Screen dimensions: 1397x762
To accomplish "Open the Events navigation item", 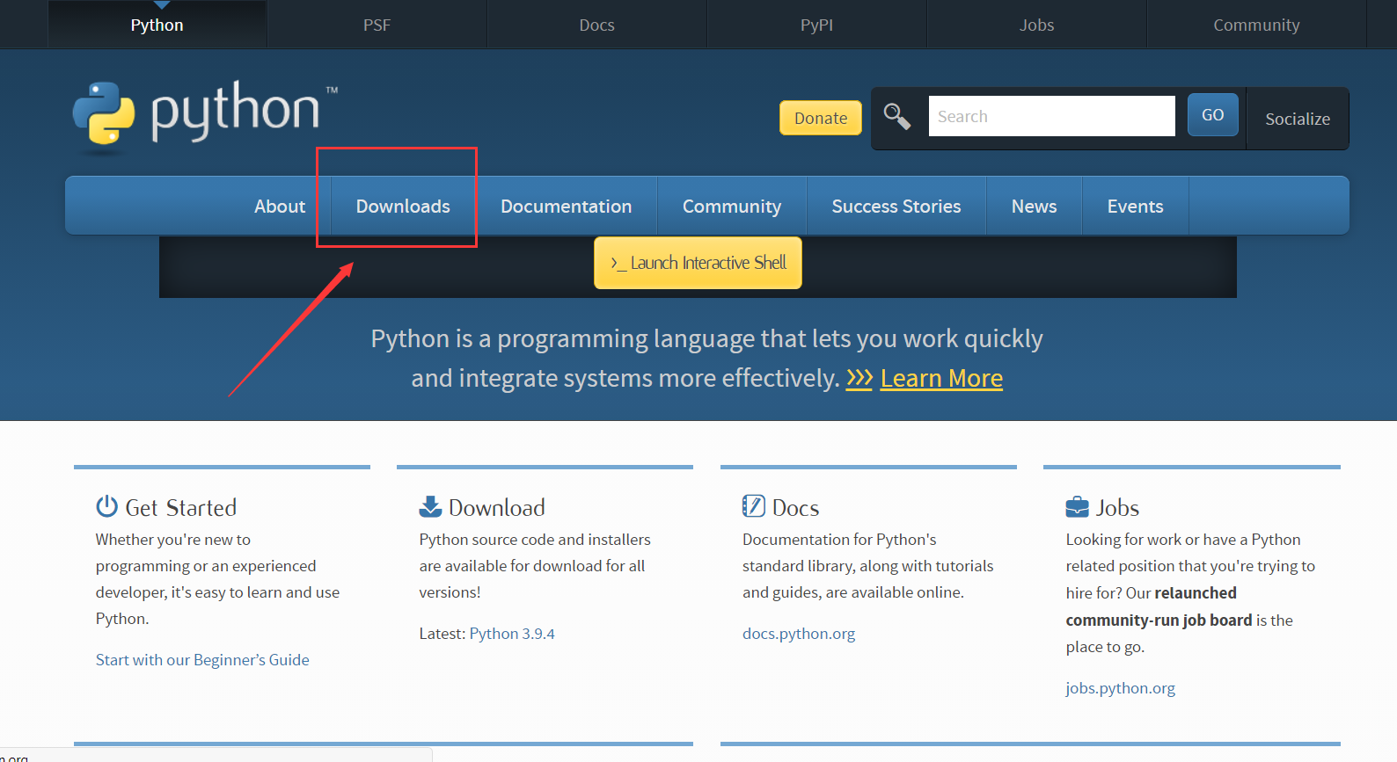I will [x=1136, y=206].
